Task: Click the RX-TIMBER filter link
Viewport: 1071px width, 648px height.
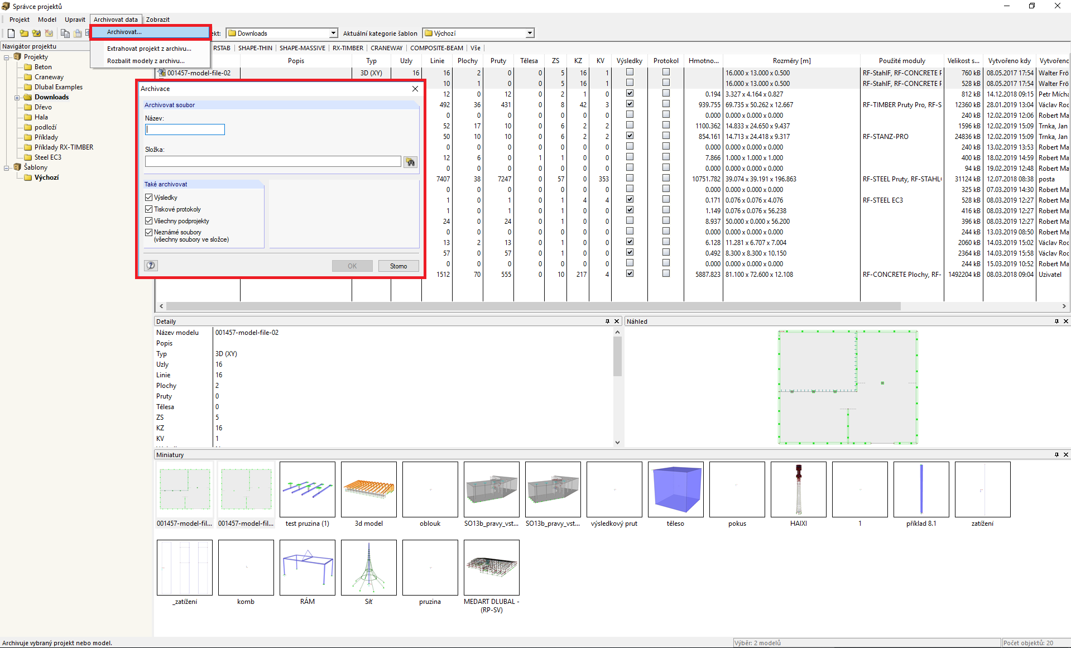Action: (x=347, y=48)
